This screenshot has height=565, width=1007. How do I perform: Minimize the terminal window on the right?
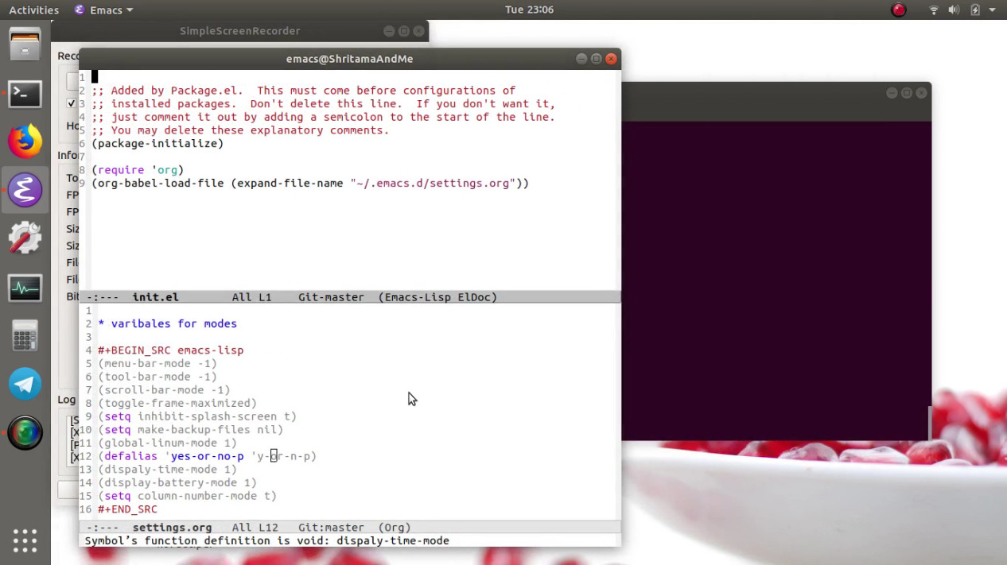(x=892, y=93)
